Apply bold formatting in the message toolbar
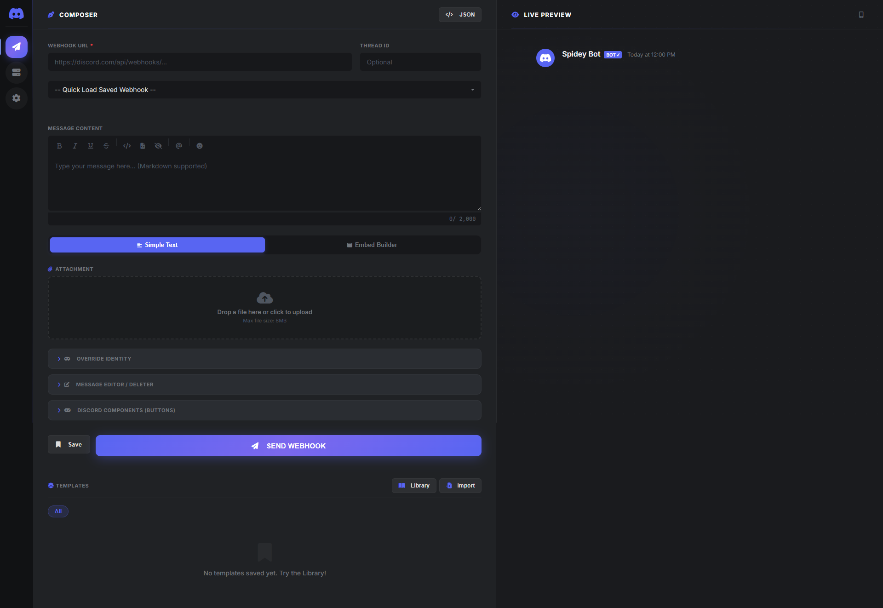Screen dimensions: 883x608 59,146
